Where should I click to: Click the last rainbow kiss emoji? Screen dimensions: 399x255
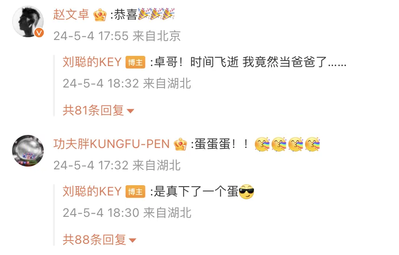coord(313,144)
